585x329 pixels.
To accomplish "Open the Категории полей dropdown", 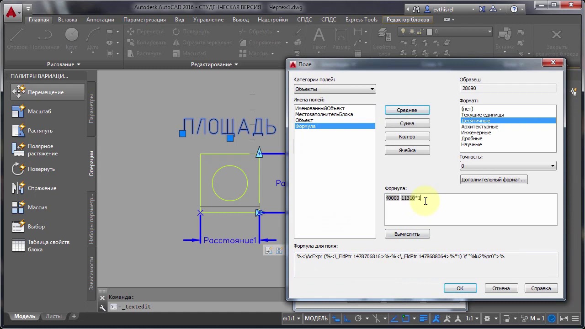I will point(335,89).
